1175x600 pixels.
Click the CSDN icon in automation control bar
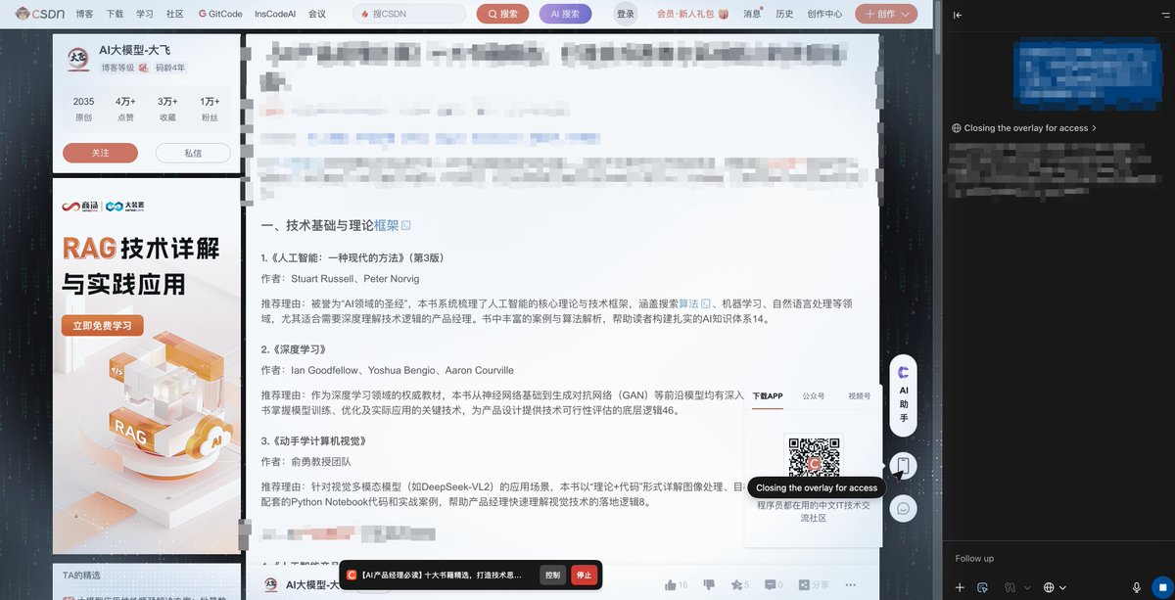352,576
